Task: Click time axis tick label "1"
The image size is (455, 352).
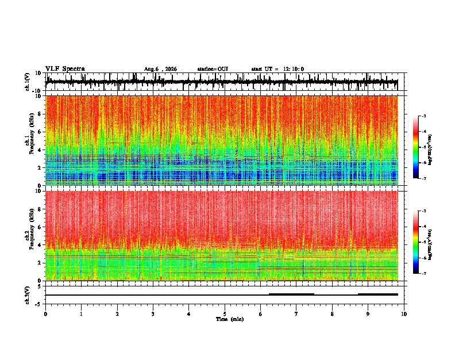Action: 81,314
